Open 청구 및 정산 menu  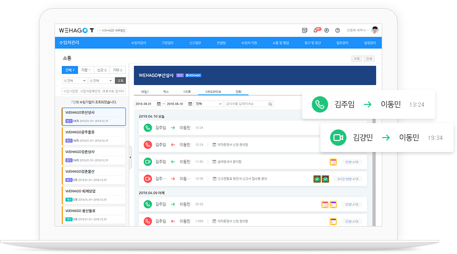point(312,43)
